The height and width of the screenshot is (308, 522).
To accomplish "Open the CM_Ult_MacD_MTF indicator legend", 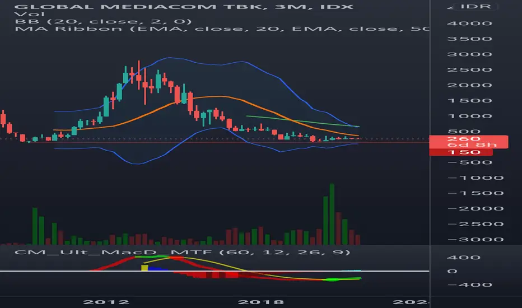I will click(182, 252).
